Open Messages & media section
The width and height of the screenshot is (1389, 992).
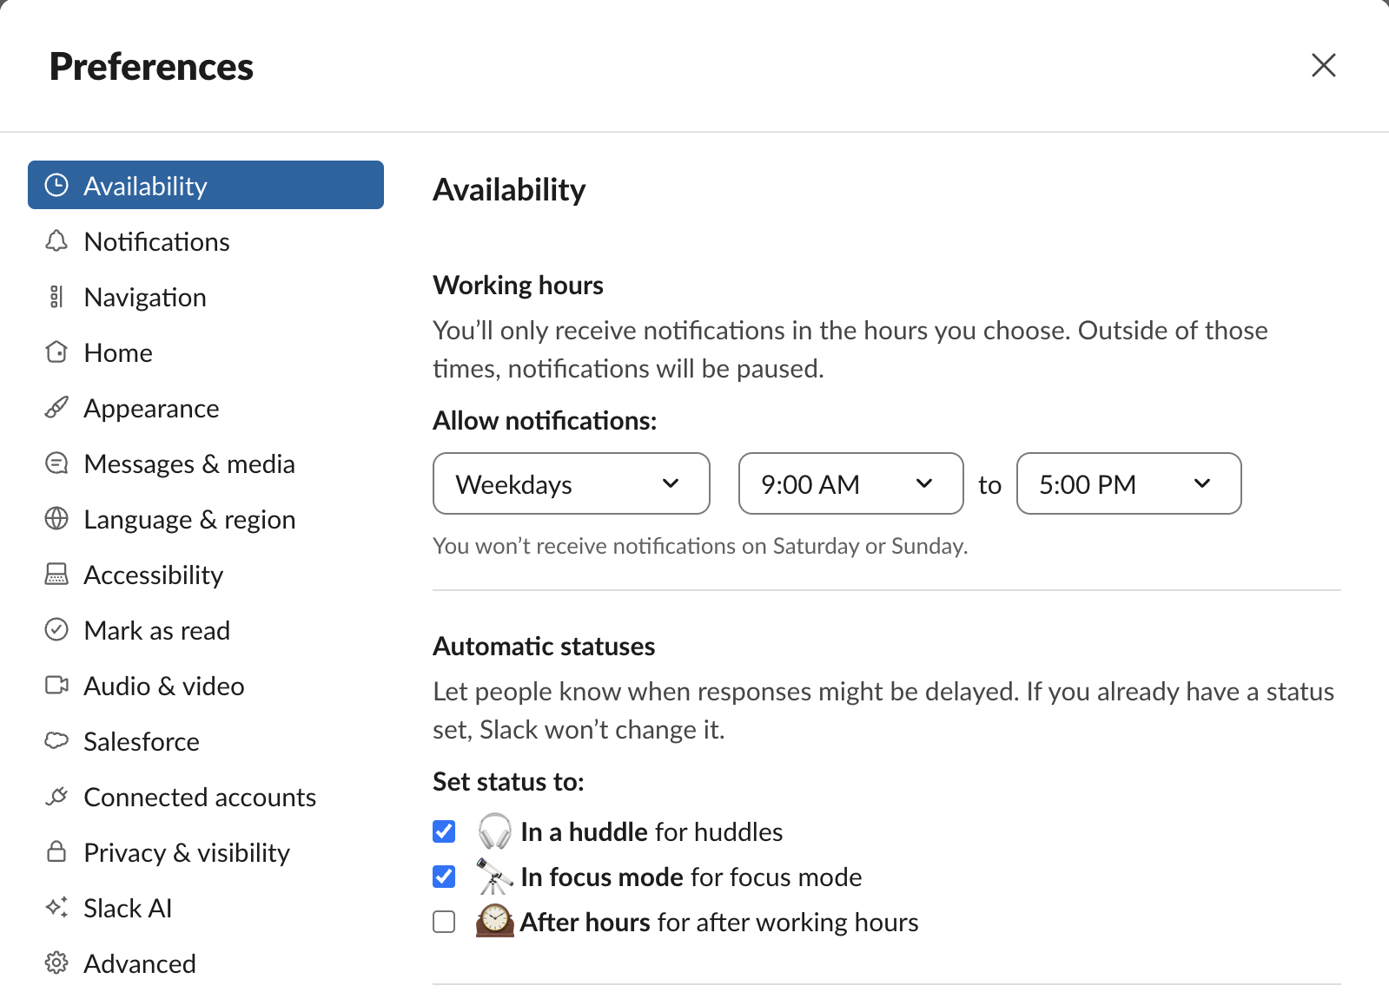point(206,463)
